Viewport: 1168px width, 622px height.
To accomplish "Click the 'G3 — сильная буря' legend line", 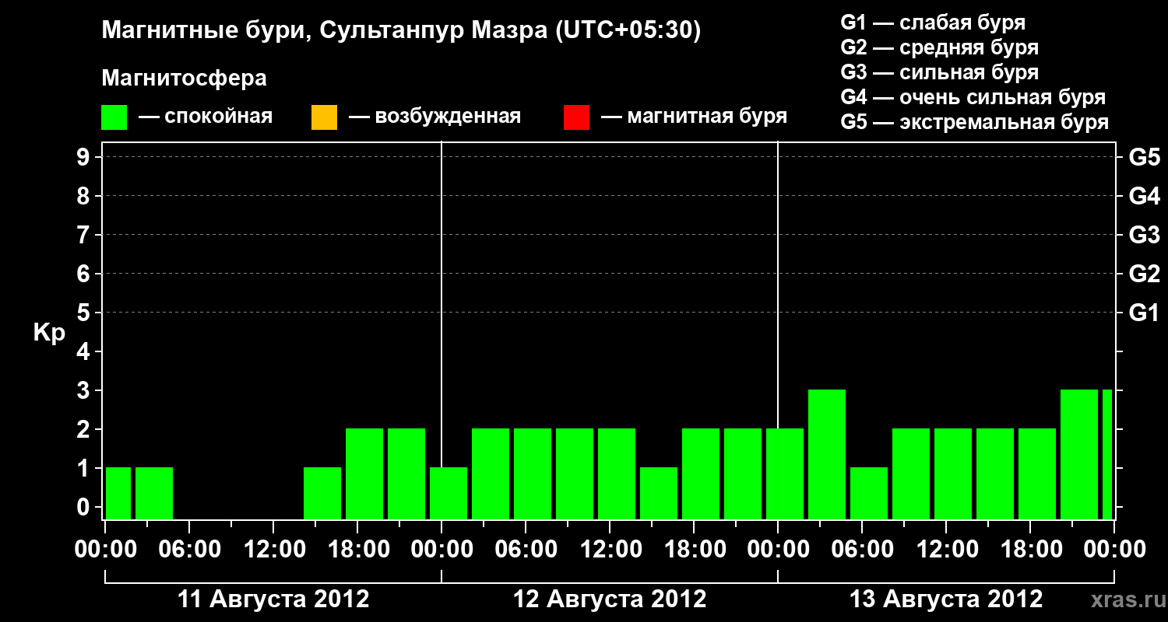I will coord(939,72).
